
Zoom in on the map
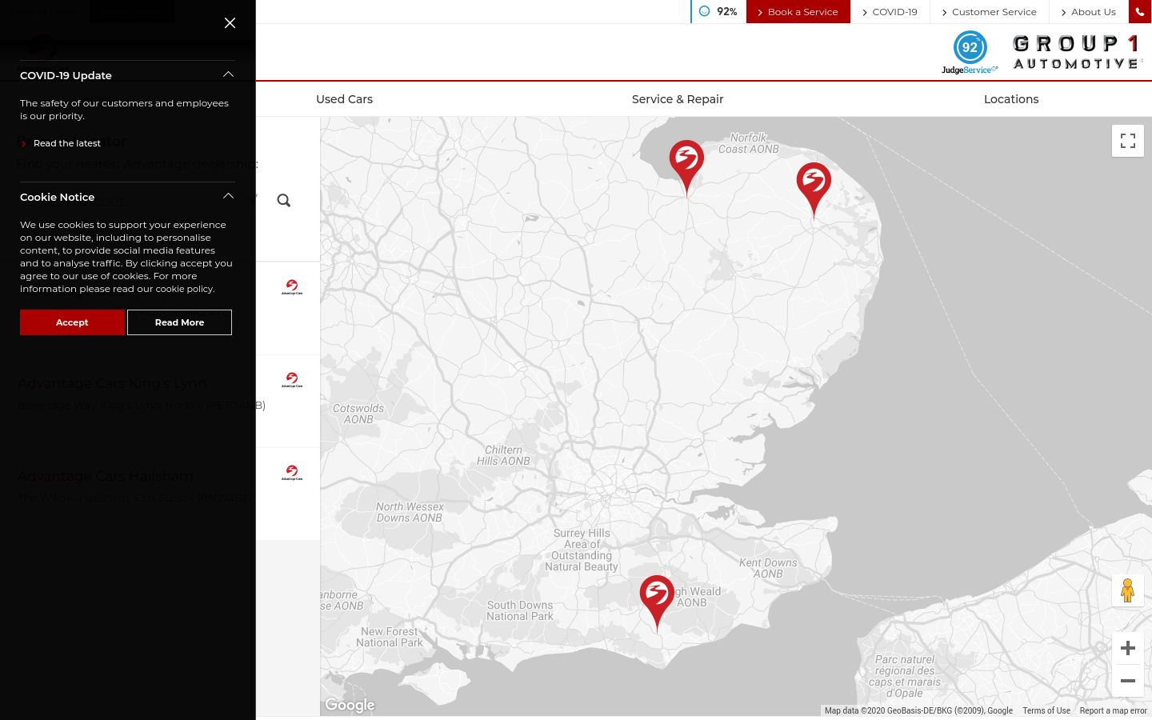(x=1128, y=648)
